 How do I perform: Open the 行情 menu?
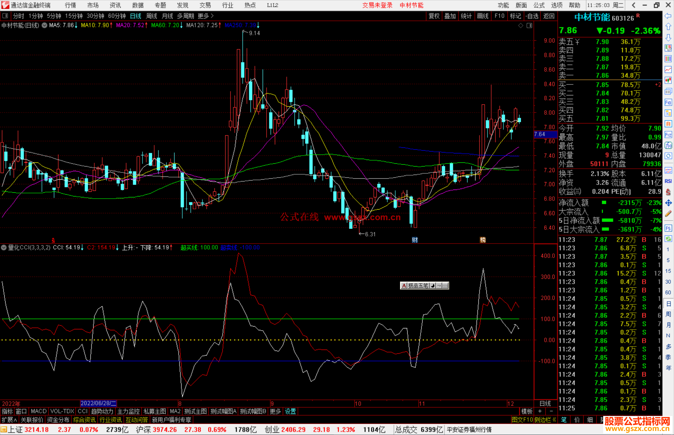click(70, 5)
